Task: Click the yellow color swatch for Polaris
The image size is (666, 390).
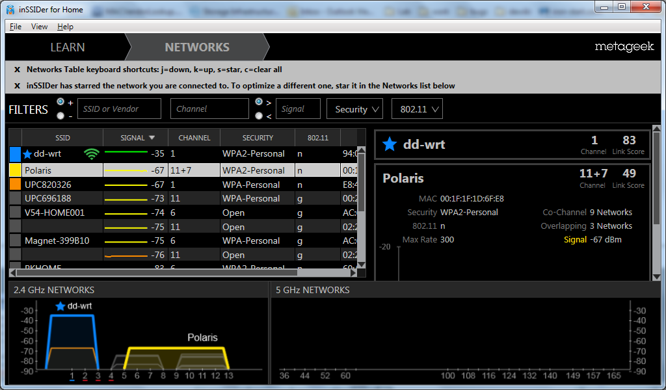Action: click(x=16, y=170)
